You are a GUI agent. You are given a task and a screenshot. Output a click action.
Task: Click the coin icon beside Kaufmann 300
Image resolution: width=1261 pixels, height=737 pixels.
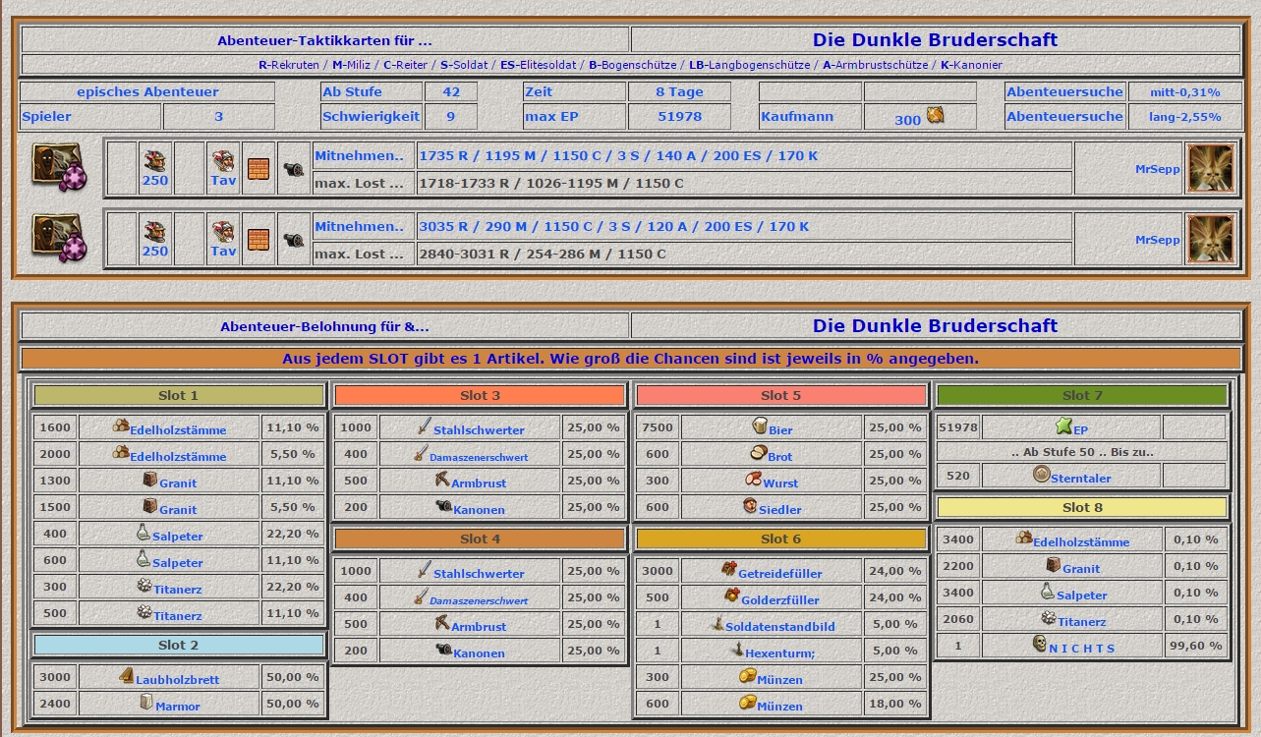coord(935,116)
